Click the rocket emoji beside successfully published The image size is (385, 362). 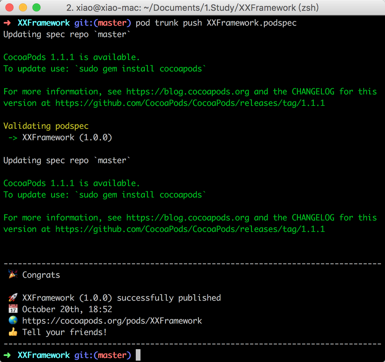click(13, 297)
